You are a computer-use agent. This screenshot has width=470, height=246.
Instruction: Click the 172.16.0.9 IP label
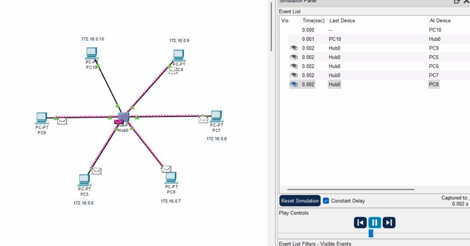tap(179, 40)
